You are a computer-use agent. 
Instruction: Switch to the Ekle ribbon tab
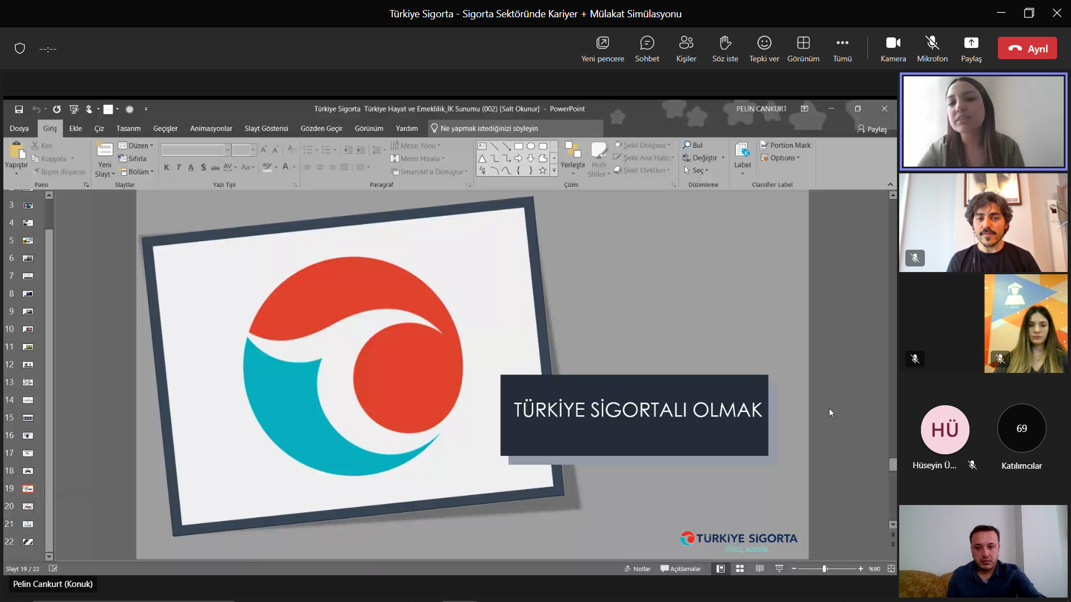coord(75,128)
